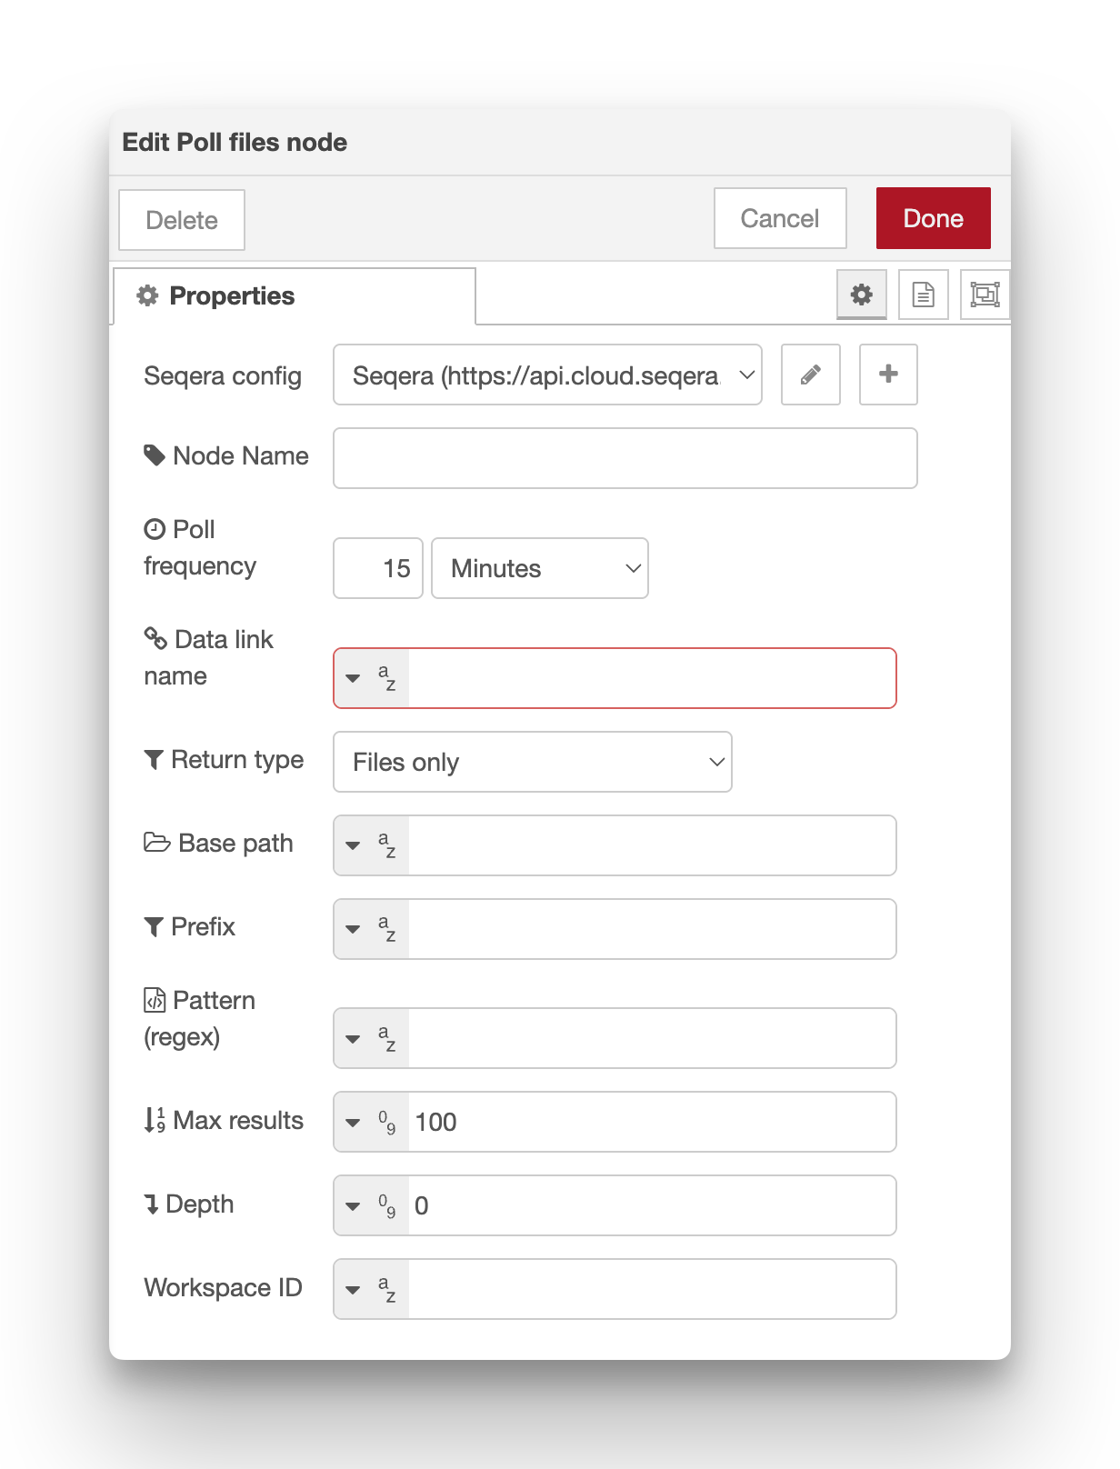The image size is (1120, 1469).
Task: Change Depth input type selector
Action: point(372,1205)
